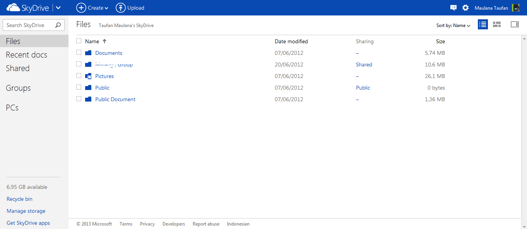Click the Shared status of Group folder

[x=364, y=64]
